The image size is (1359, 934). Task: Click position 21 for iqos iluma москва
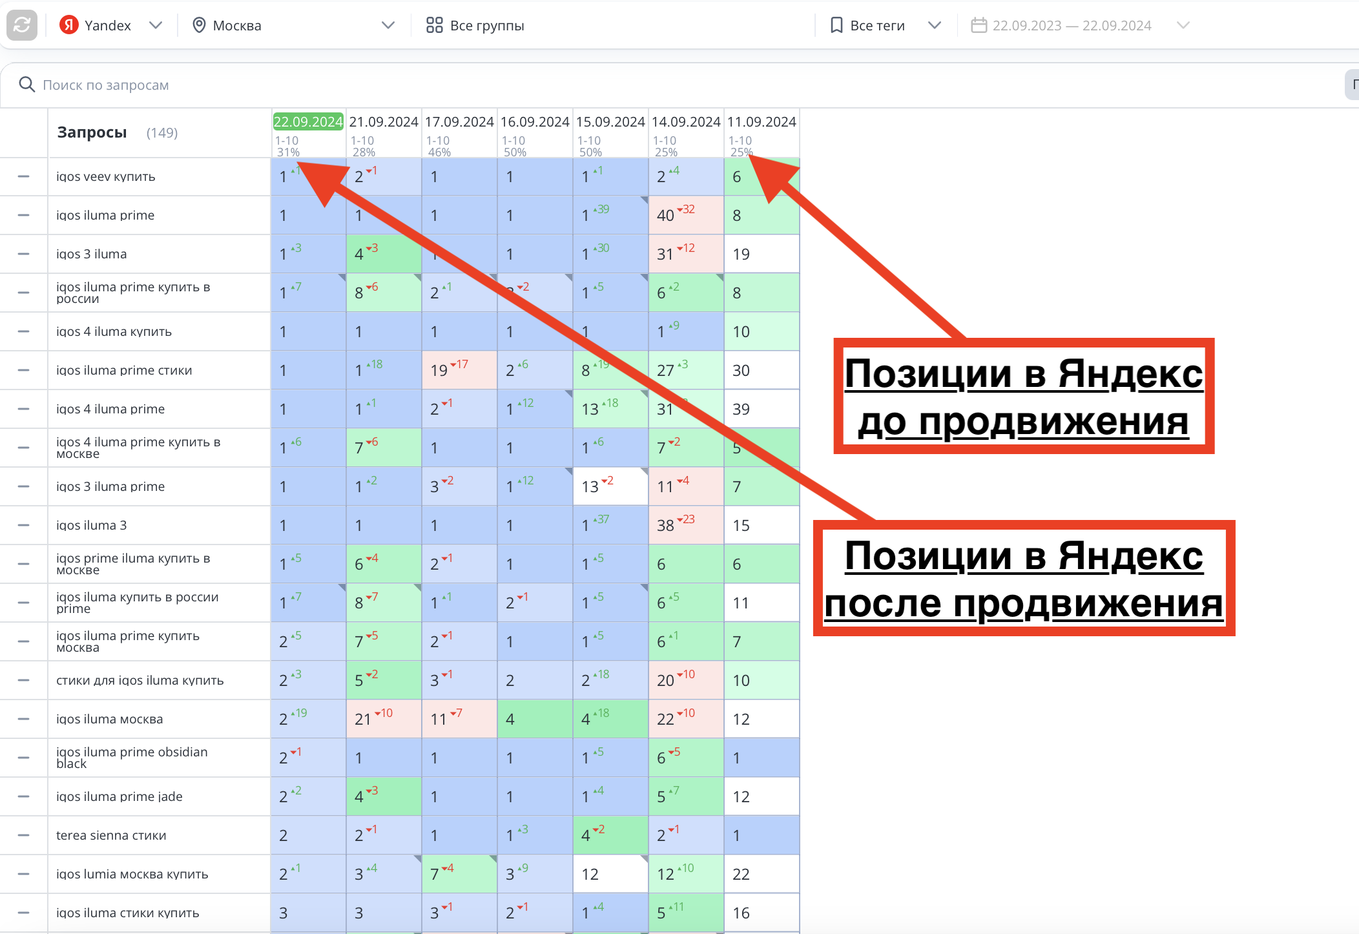click(x=384, y=719)
